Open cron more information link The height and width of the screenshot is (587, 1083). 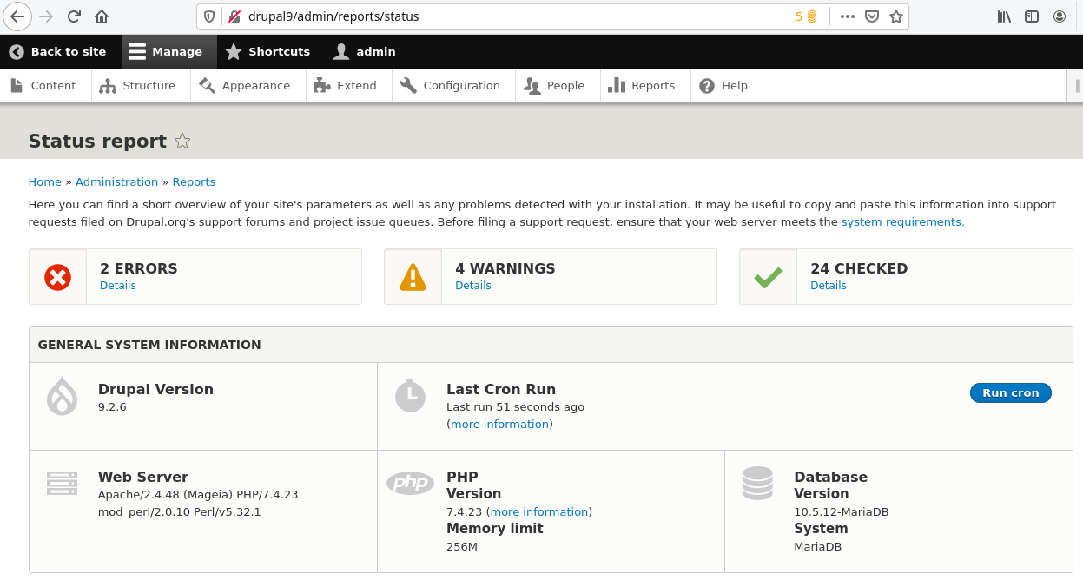499,424
